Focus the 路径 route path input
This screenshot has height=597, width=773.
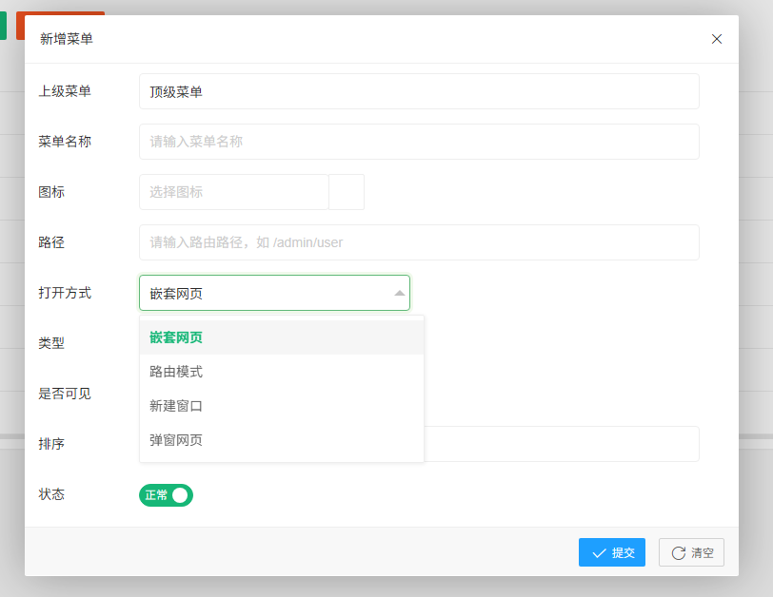click(419, 242)
